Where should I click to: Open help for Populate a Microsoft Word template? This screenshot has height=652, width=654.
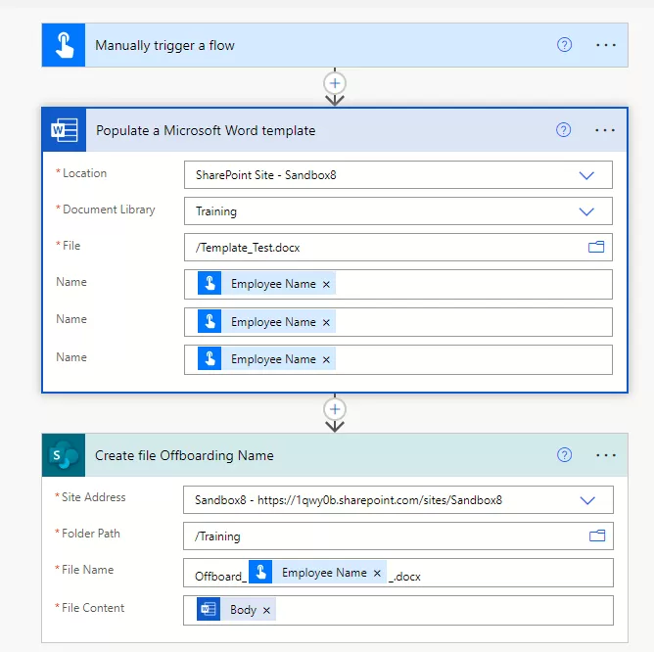point(563,130)
